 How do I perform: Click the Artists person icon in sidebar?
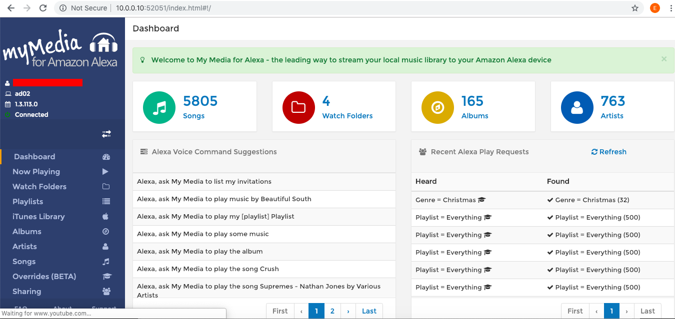105,247
